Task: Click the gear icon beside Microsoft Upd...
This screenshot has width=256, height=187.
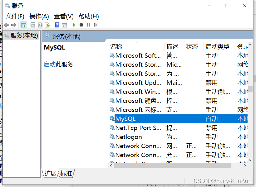Action: 112,82
